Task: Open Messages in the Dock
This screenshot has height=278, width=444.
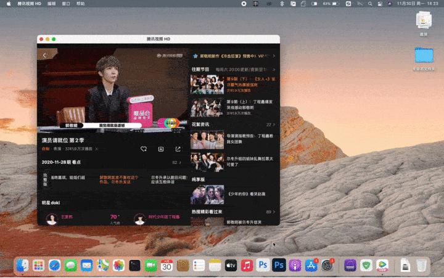Action: (x=70, y=266)
